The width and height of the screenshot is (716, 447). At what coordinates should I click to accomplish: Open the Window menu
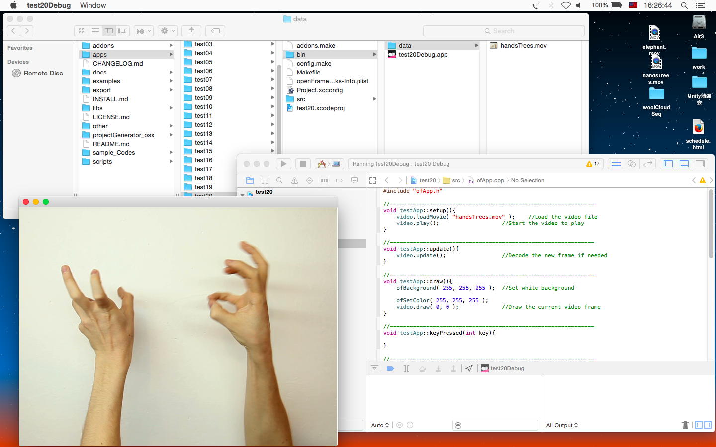(x=93, y=5)
